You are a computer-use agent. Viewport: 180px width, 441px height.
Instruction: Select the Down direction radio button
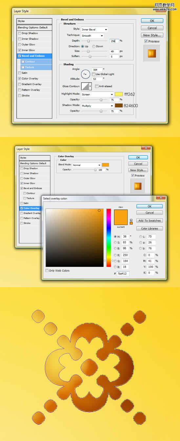click(x=94, y=46)
